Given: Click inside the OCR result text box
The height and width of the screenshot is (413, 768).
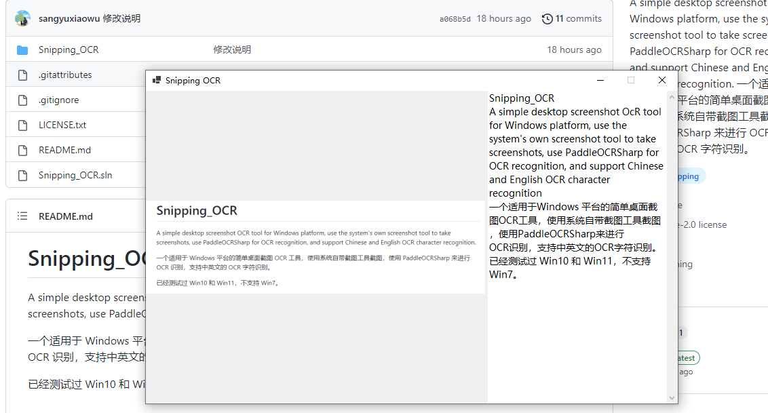Looking at the screenshot, I should pos(577,247).
